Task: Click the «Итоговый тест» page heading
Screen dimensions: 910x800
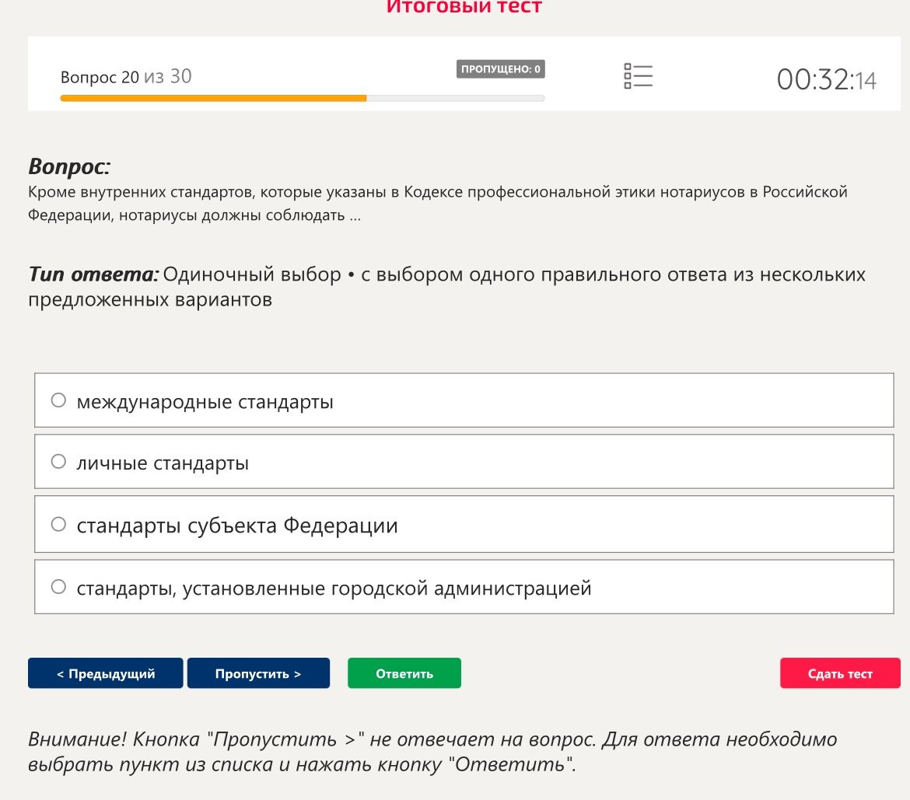Action: coord(464,7)
